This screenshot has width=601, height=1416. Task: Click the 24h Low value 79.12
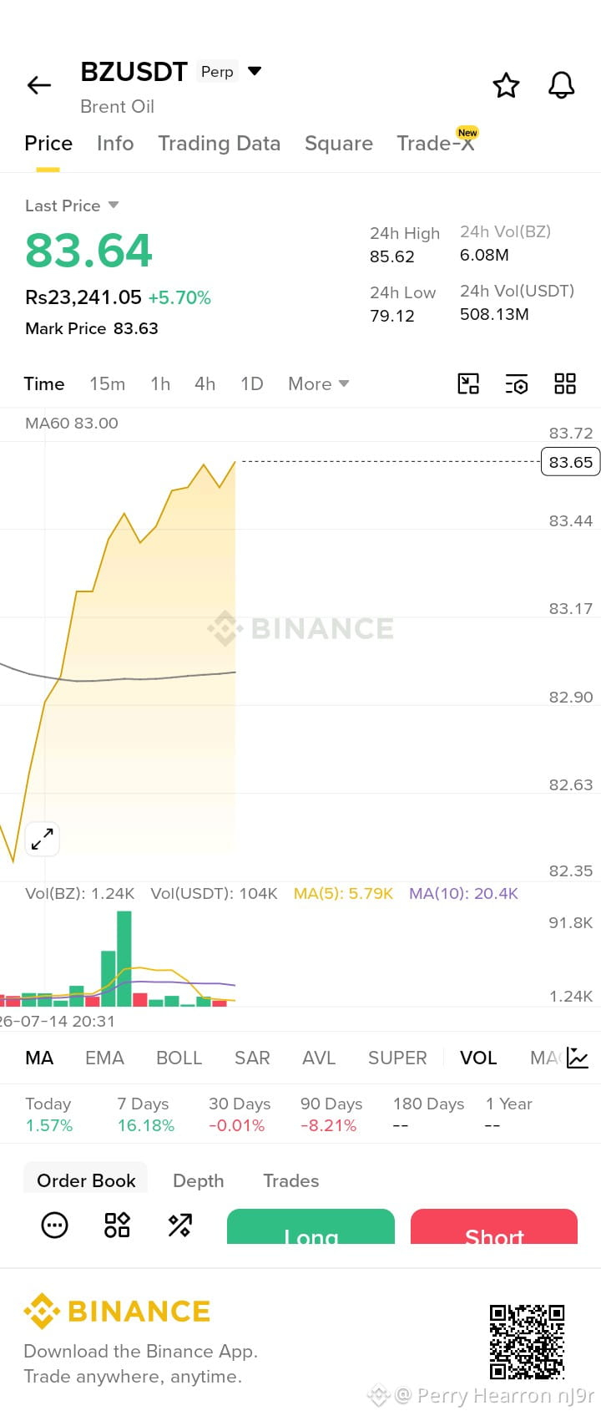click(392, 316)
